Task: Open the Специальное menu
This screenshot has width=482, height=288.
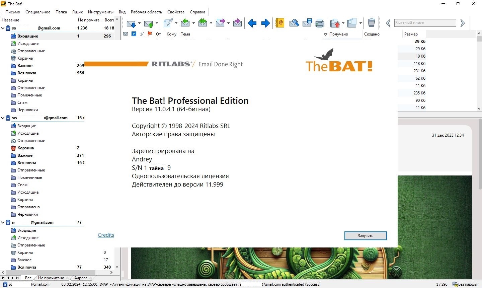Action: (38, 12)
